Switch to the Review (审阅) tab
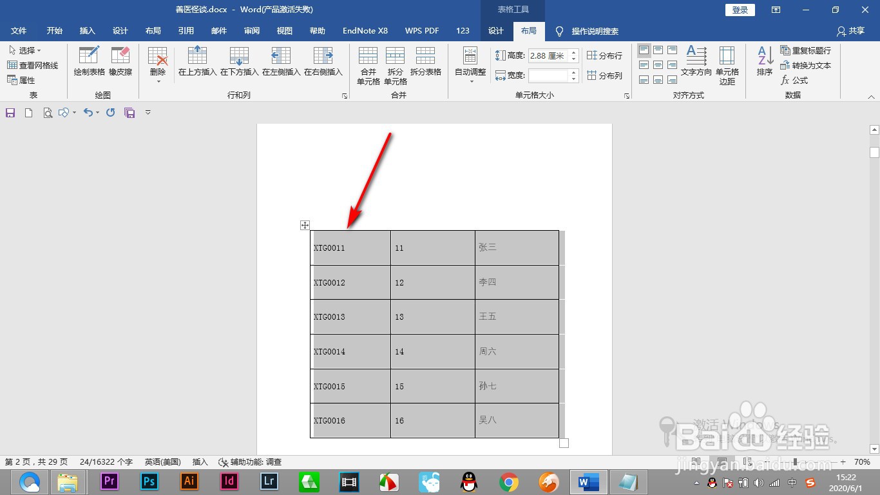 [x=252, y=31]
